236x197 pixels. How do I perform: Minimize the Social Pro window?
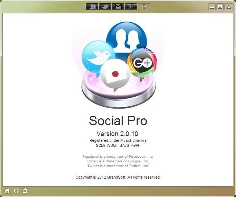[212, 7]
